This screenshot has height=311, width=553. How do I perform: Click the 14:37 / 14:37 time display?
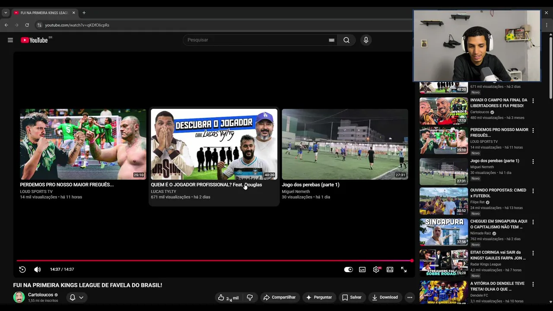(62, 270)
